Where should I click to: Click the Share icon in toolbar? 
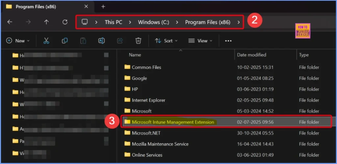(120, 41)
